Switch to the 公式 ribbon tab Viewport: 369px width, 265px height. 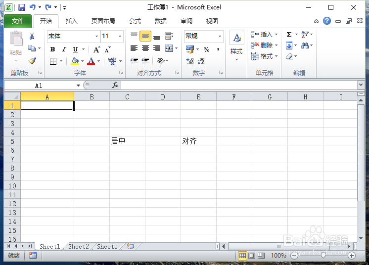point(135,21)
